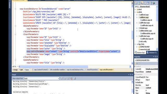Viewport: 167px width, 94px height.
Task: Open the Database Explorer tab
Action: coord(152,53)
